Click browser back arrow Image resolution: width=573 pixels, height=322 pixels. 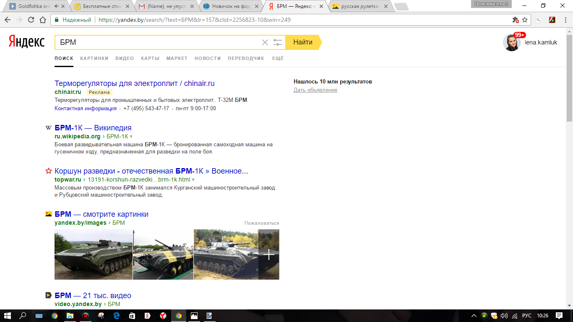point(8,20)
